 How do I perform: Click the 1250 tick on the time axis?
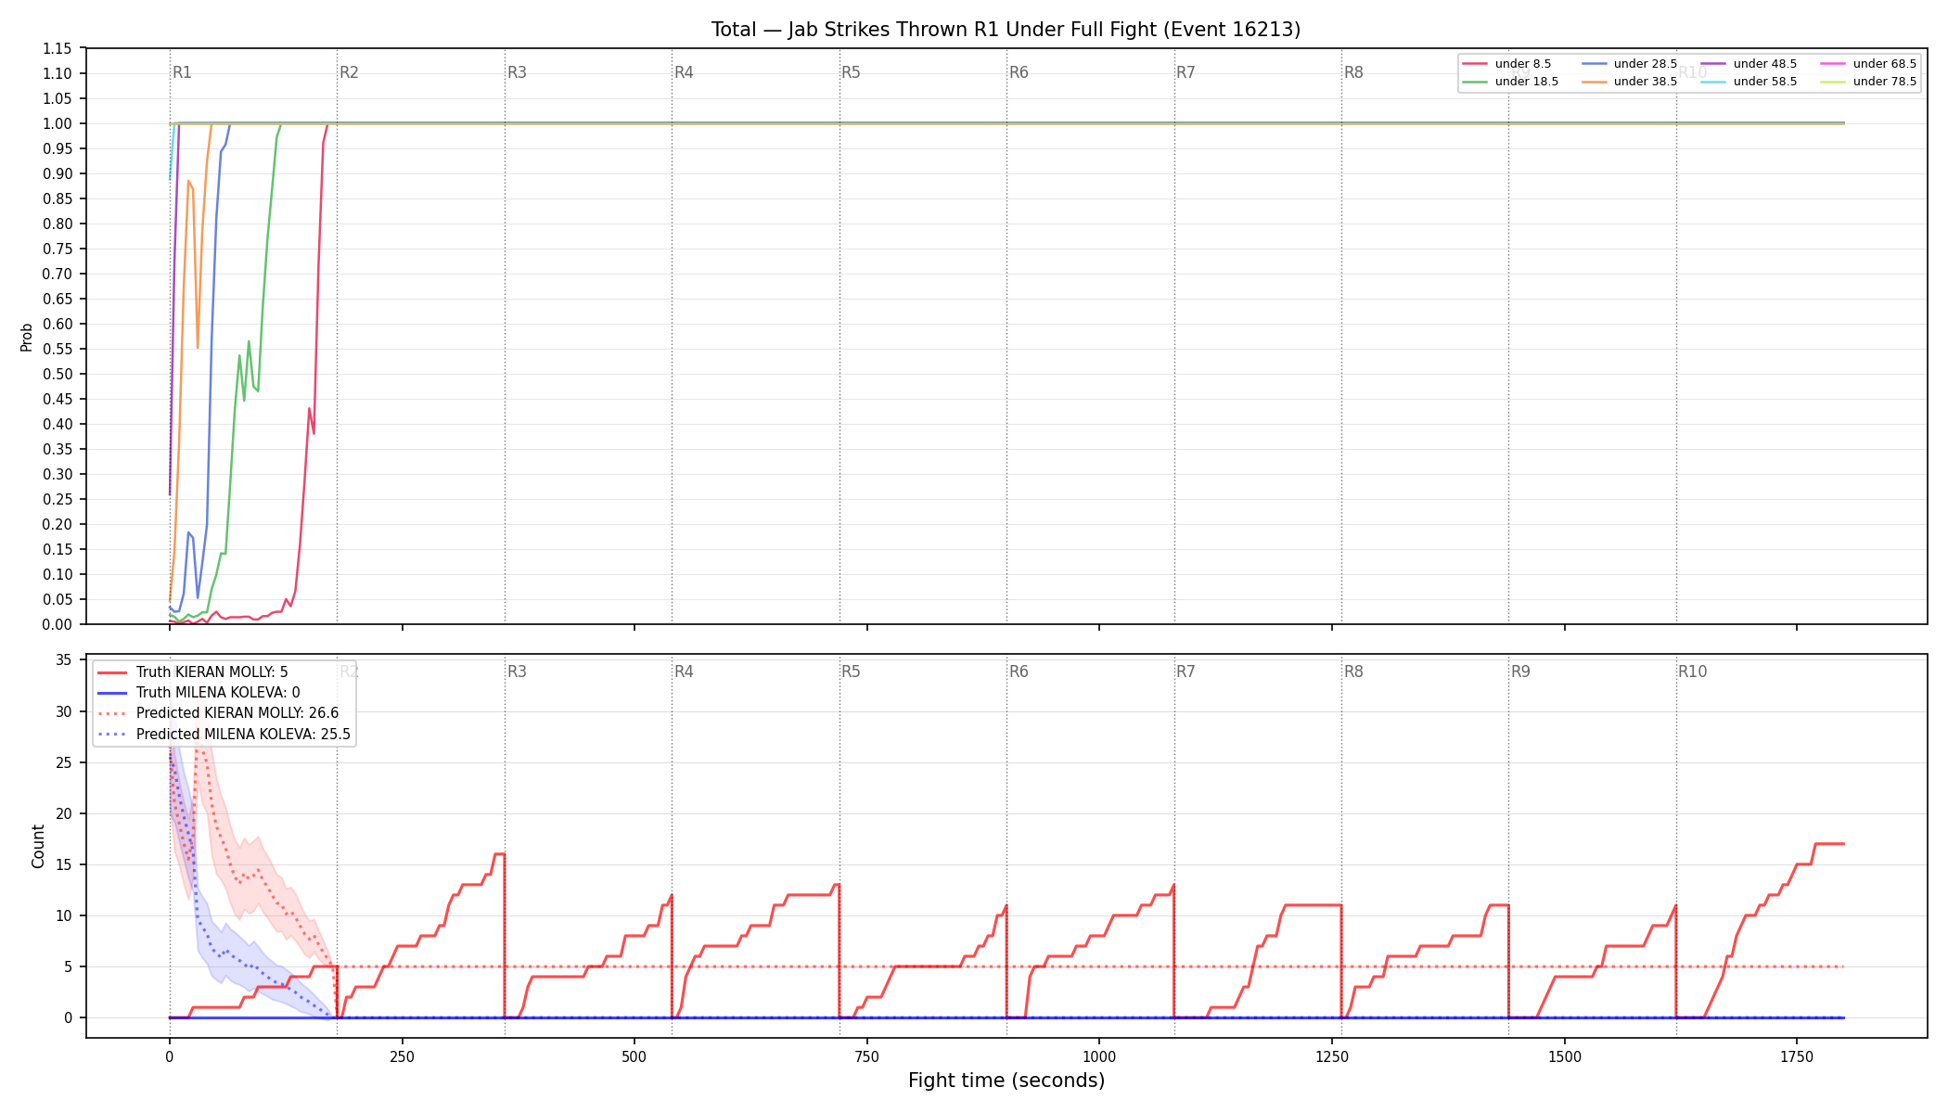pos(1332,1056)
